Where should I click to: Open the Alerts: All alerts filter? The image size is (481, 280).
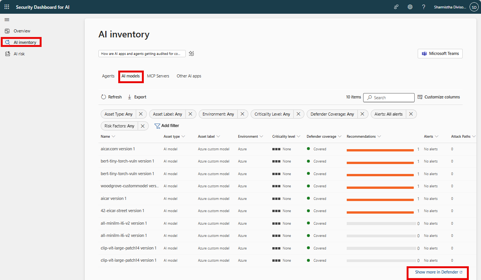388,114
